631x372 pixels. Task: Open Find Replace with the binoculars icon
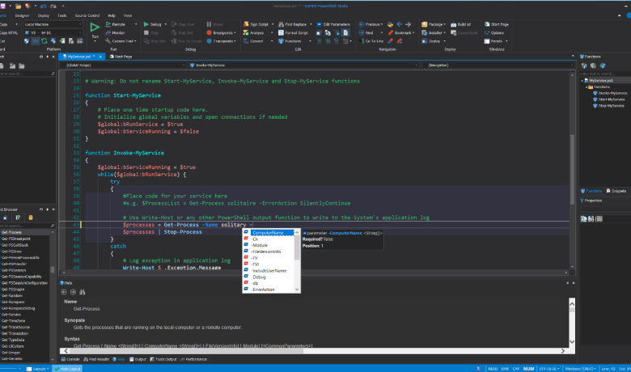coord(282,24)
